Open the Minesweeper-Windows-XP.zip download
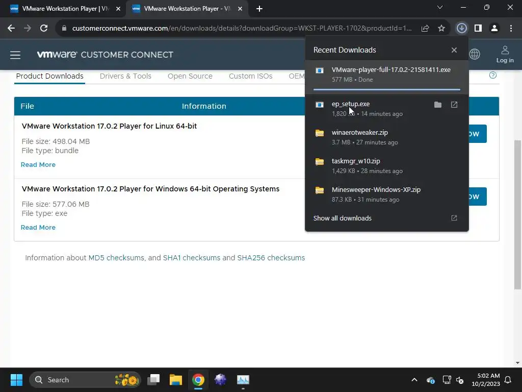 [x=387, y=194]
